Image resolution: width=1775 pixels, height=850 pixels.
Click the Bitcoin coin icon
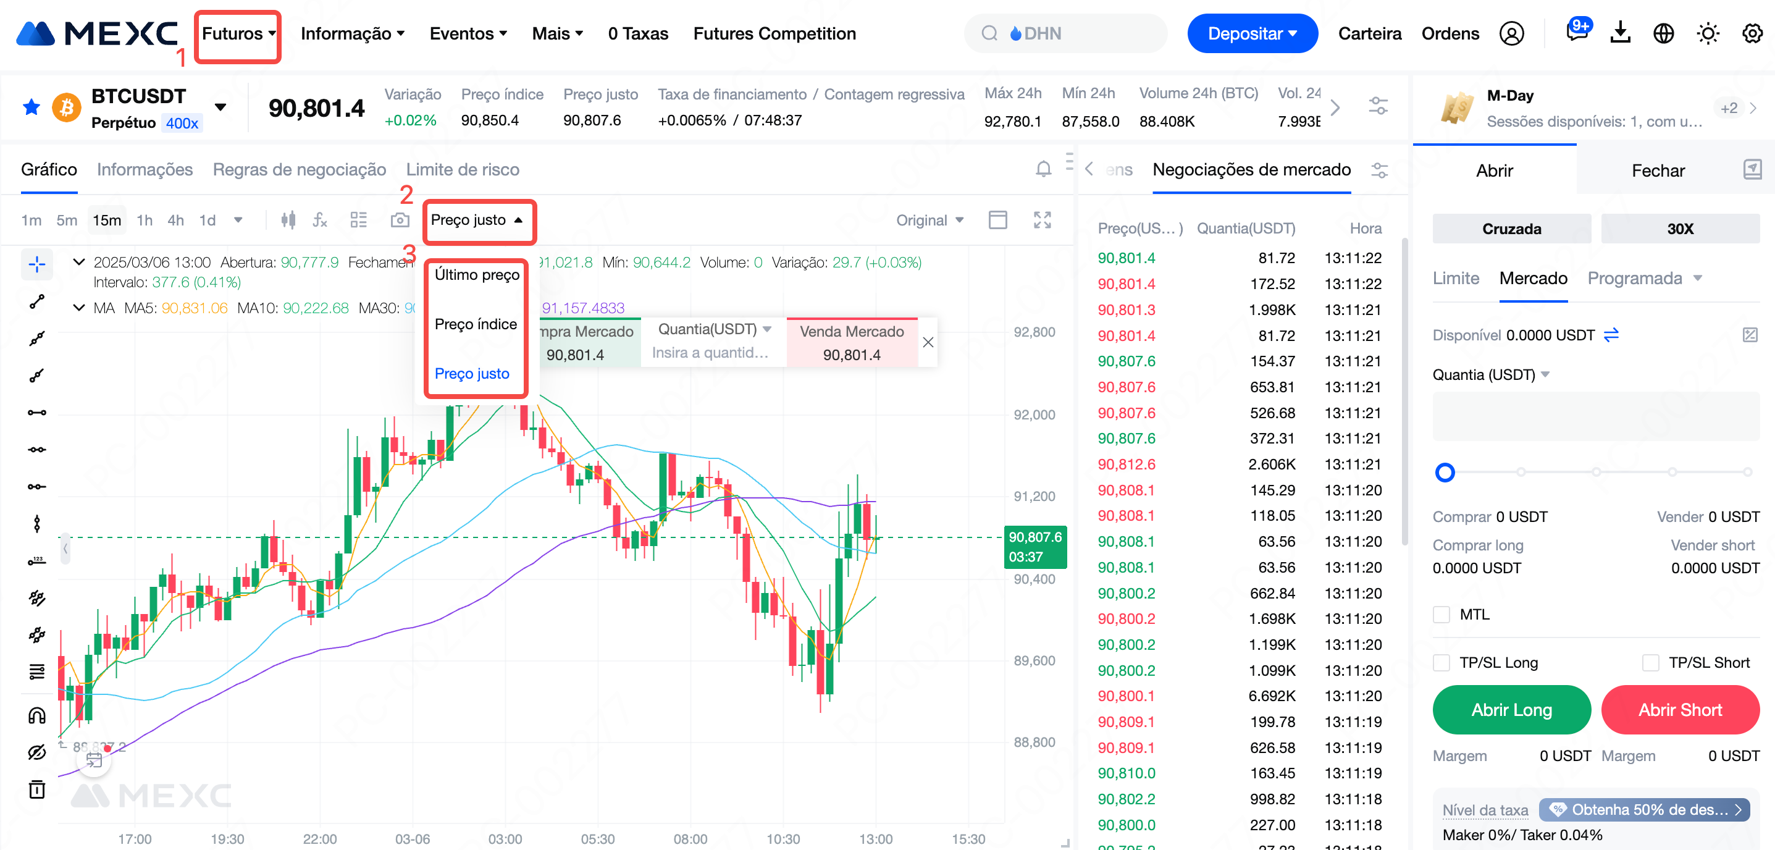(x=67, y=107)
